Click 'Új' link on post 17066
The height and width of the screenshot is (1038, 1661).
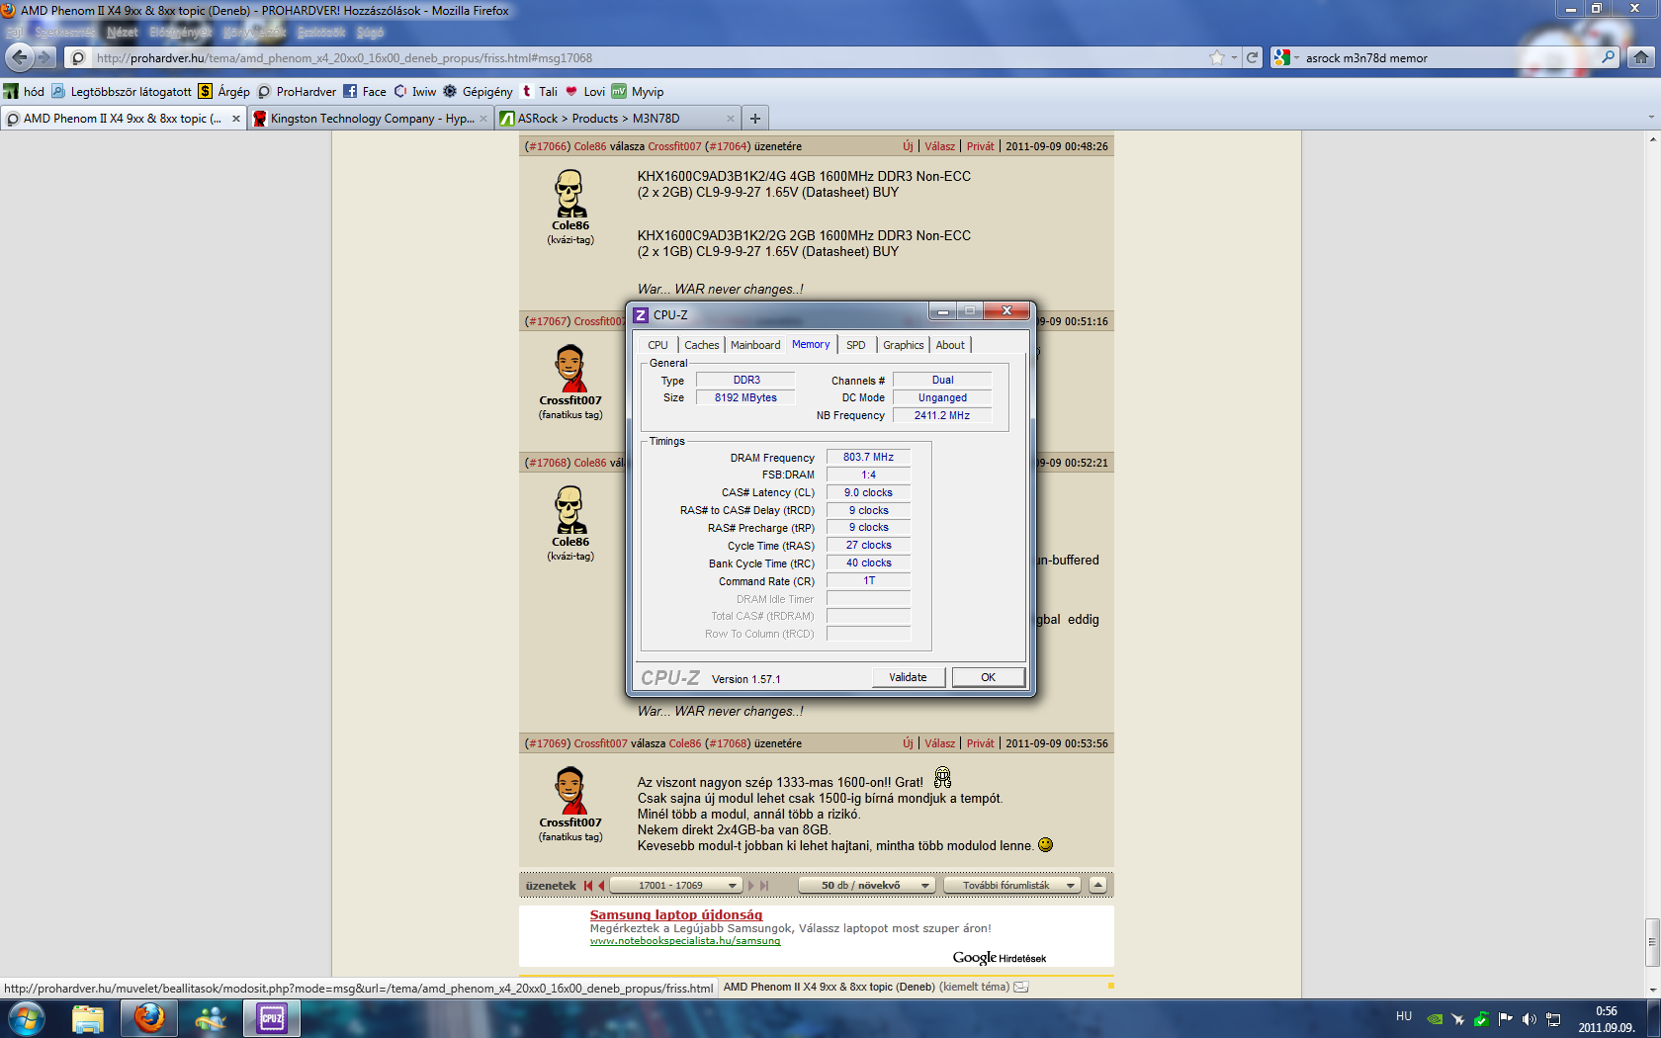click(x=908, y=146)
